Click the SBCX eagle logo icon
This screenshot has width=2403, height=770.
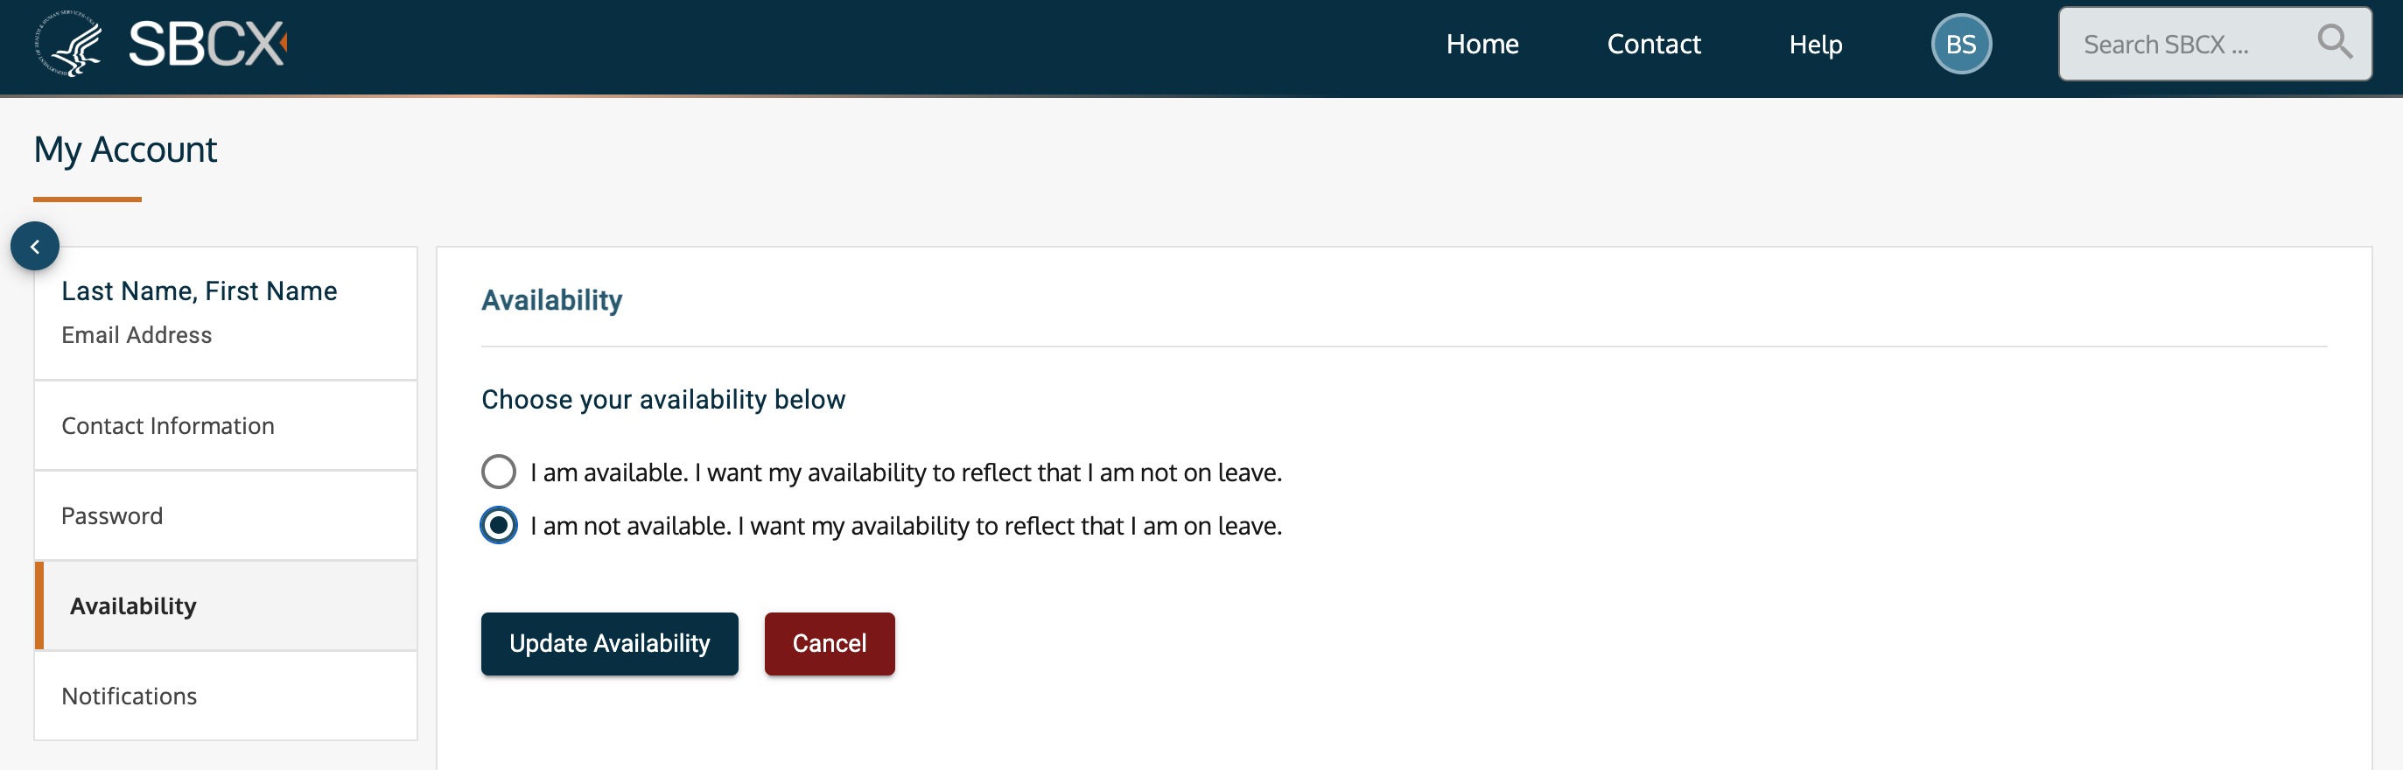coord(68,44)
